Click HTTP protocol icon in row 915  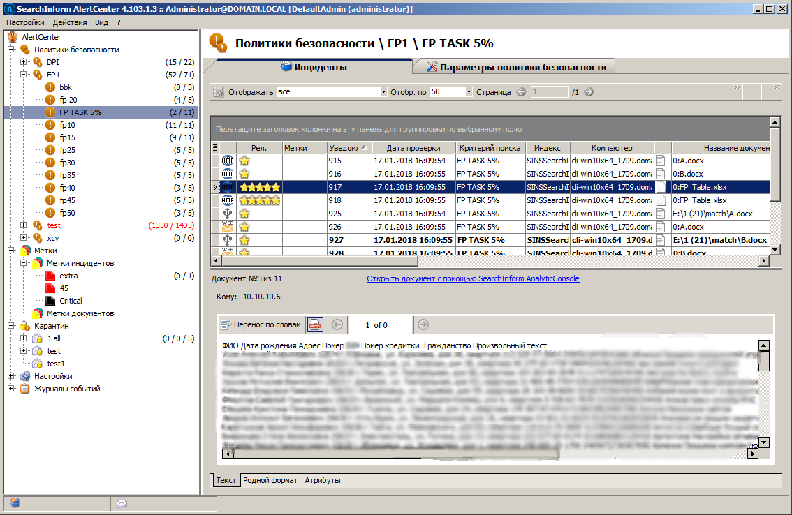(228, 161)
